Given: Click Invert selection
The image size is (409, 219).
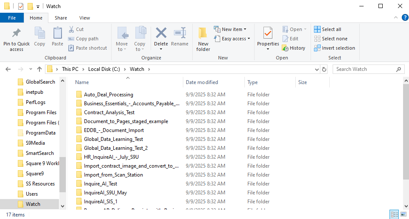Looking at the screenshot, I should coord(335,48).
